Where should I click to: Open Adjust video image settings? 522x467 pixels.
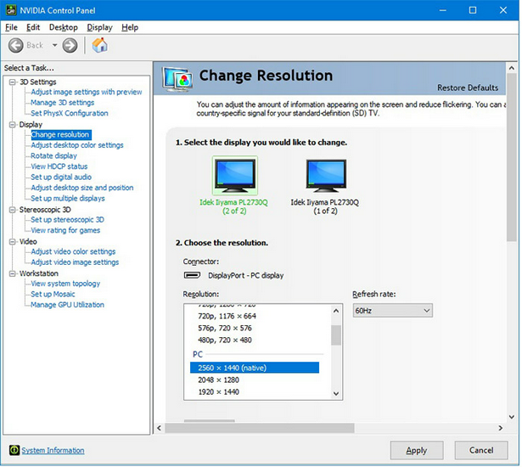(x=75, y=262)
